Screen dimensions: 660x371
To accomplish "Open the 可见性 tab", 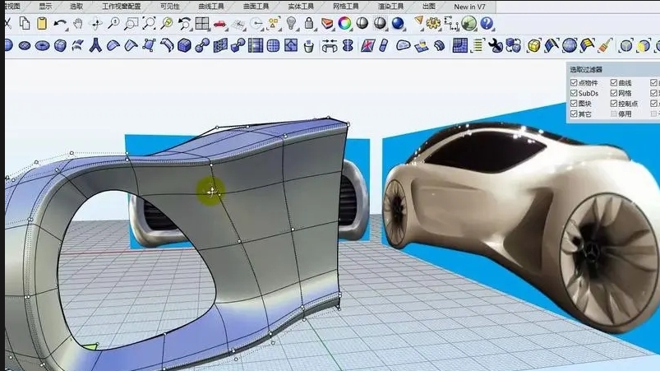I will point(169,7).
